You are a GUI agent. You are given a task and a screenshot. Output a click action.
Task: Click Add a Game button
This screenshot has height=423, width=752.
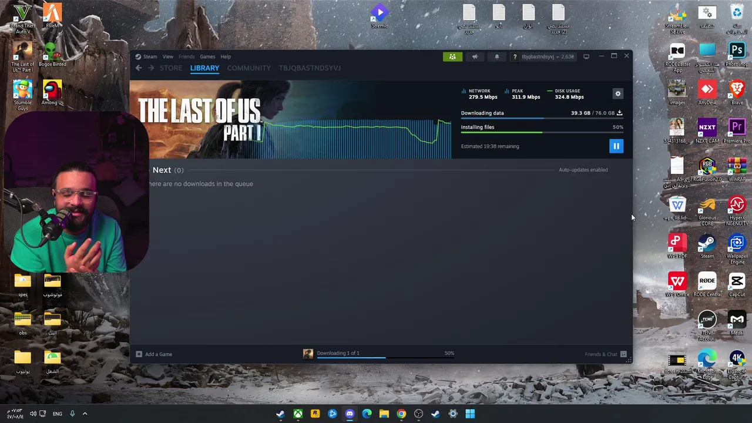pyautogui.click(x=154, y=354)
